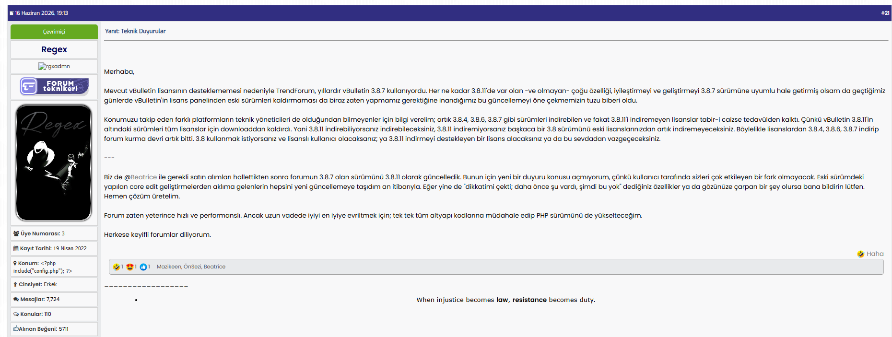Open Beatrice in the reactions list

pos(214,267)
